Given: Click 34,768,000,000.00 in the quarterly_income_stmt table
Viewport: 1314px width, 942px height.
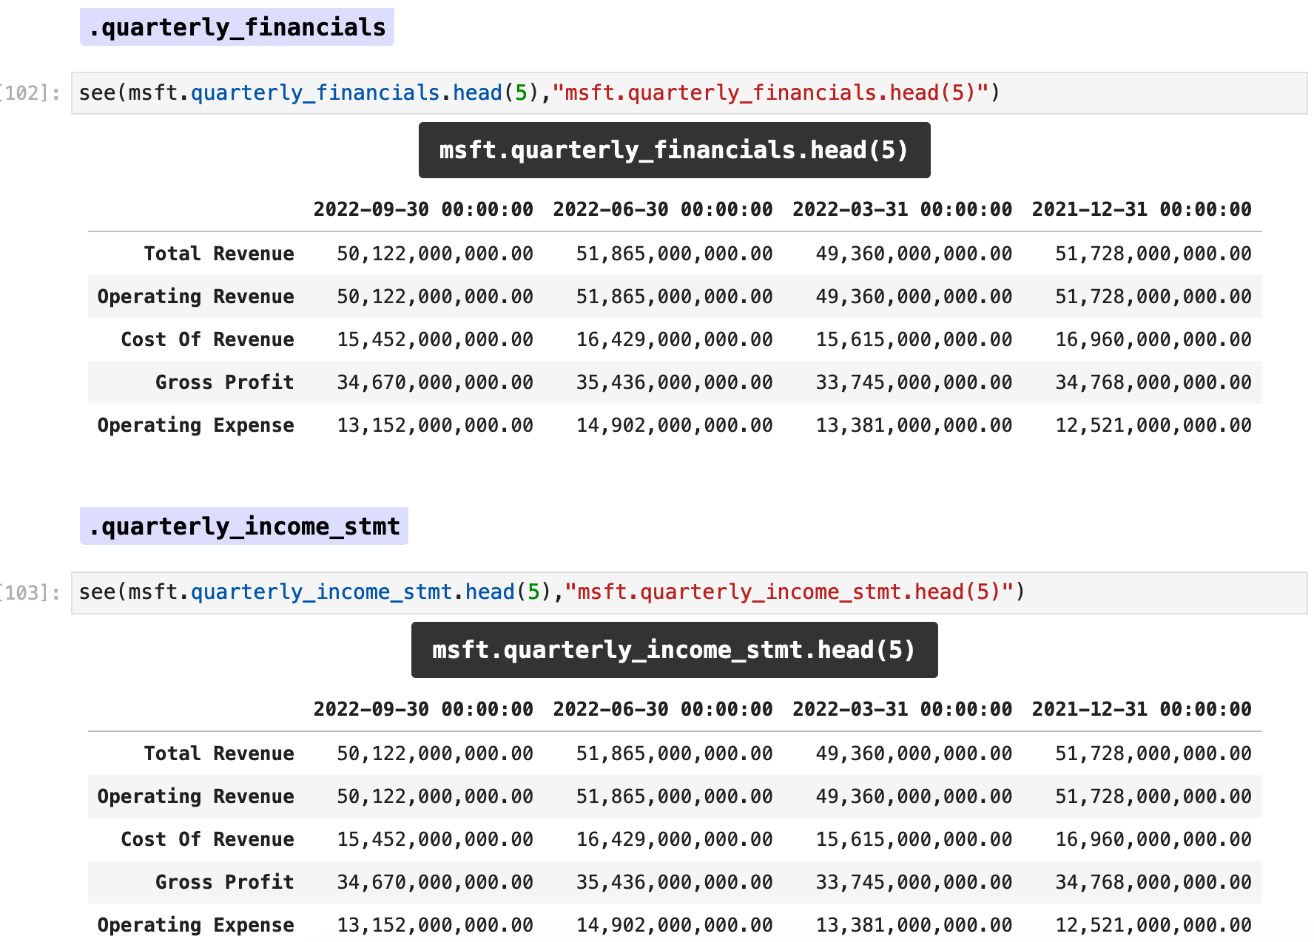Looking at the screenshot, I should tap(1153, 882).
